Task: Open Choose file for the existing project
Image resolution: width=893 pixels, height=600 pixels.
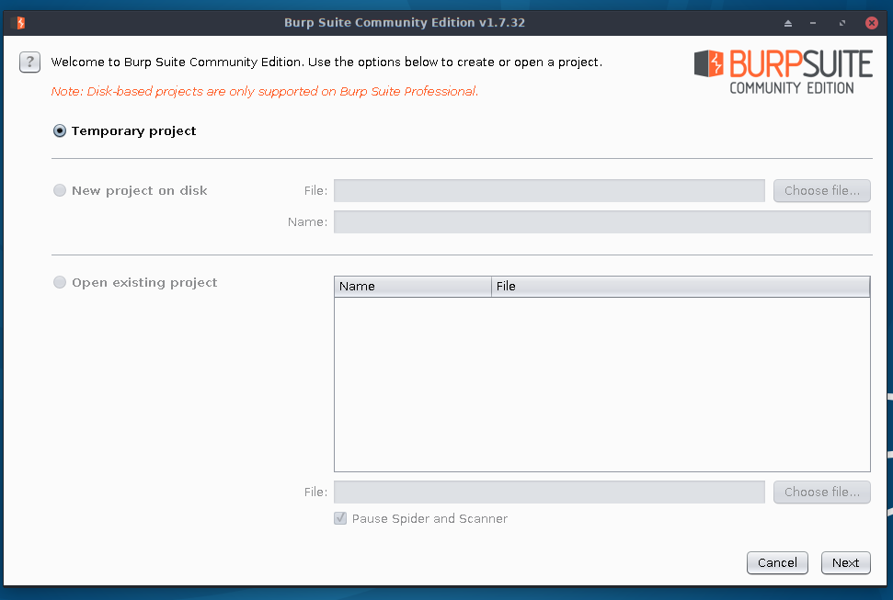Action: click(x=821, y=492)
